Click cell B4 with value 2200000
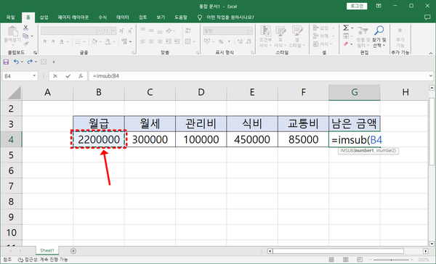436x264 pixels. tap(99, 139)
